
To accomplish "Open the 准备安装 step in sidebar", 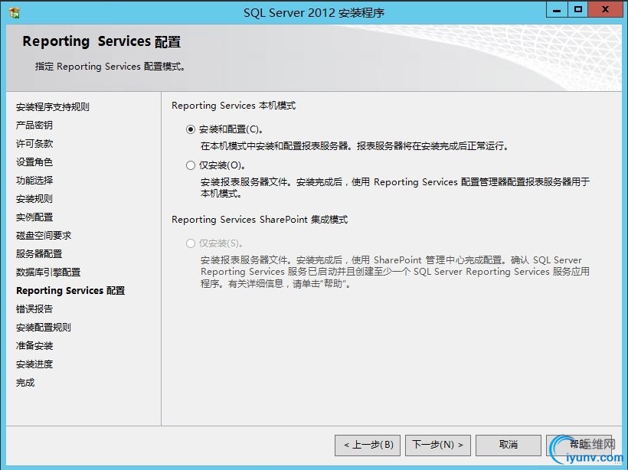I will [34, 346].
